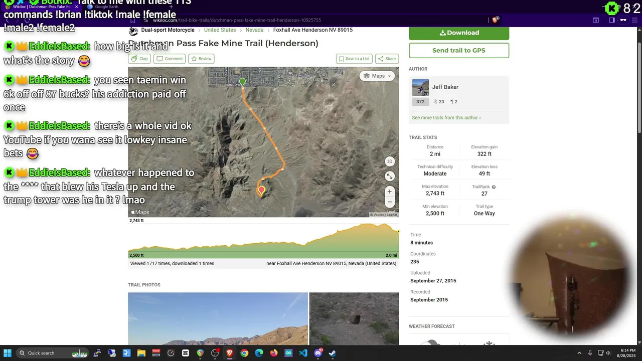This screenshot has height=361, width=642.
Task: Open the Nevada breadcrumb link
Action: [254, 30]
